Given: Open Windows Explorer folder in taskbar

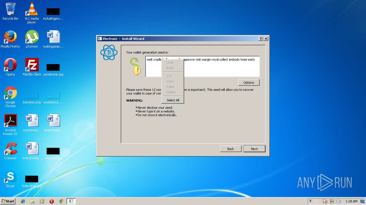Looking at the screenshot, I should pos(32,201).
